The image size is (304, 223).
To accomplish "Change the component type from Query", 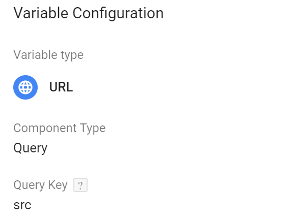I will click(31, 148).
